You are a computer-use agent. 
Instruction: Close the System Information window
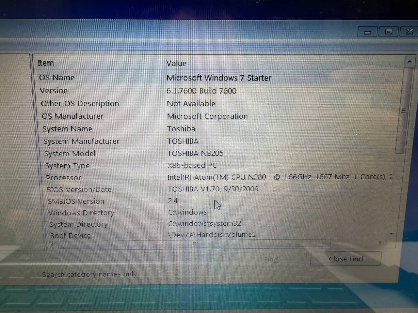coord(410,31)
